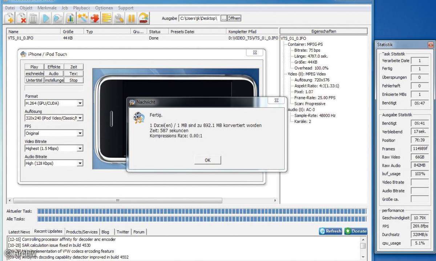Click the browse '...' button for Ausgabe
This screenshot has width=436, height=261.
(x=224, y=18)
